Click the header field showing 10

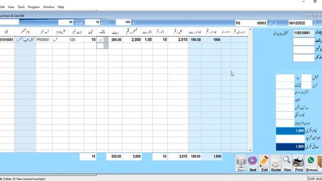click(93, 22)
